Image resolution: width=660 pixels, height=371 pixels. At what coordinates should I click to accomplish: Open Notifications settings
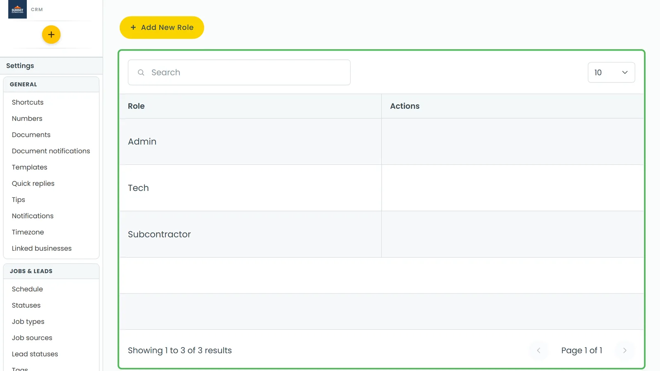[33, 216]
